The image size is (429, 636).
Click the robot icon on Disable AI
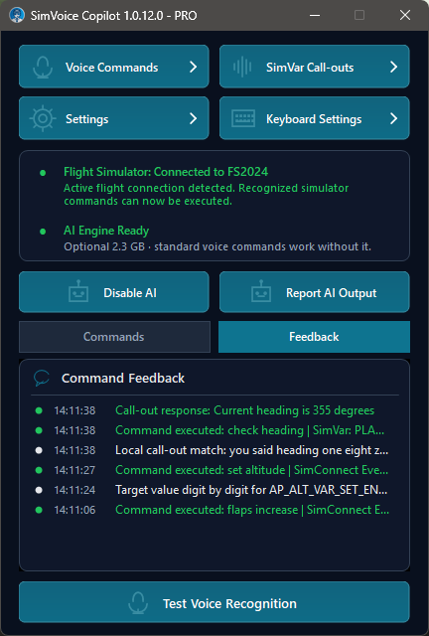[78, 291]
